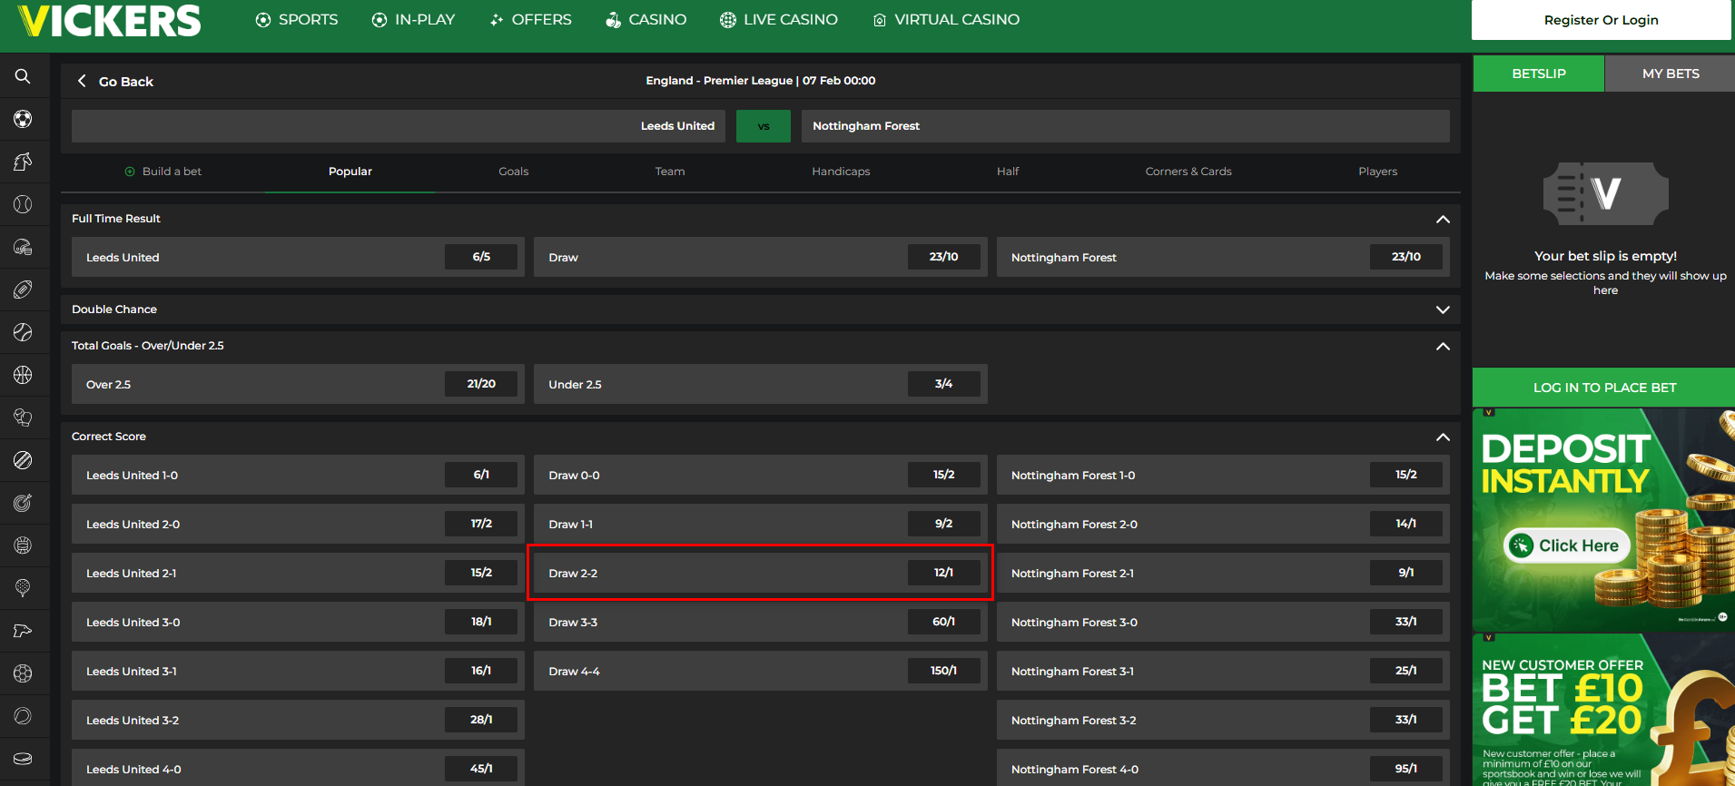This screenshot has height=786, width=1735.
Task: Open the boxing gloves sport icon
Action: click(23, 418)
